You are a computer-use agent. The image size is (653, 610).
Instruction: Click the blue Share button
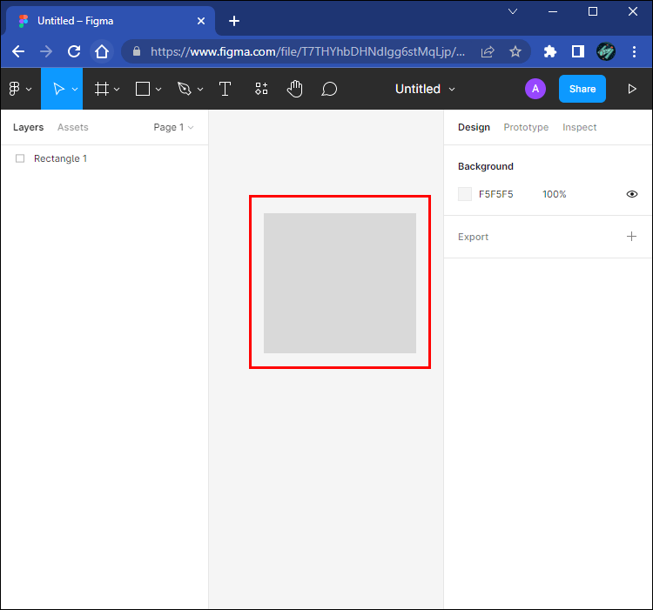[582, 89]
